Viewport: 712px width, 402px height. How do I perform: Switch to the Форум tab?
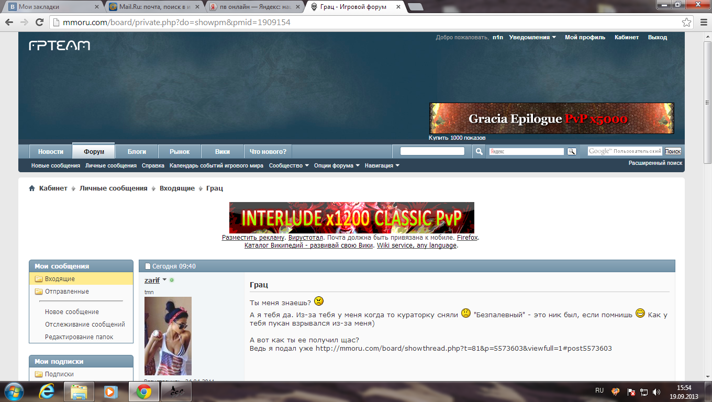point(94,151)
